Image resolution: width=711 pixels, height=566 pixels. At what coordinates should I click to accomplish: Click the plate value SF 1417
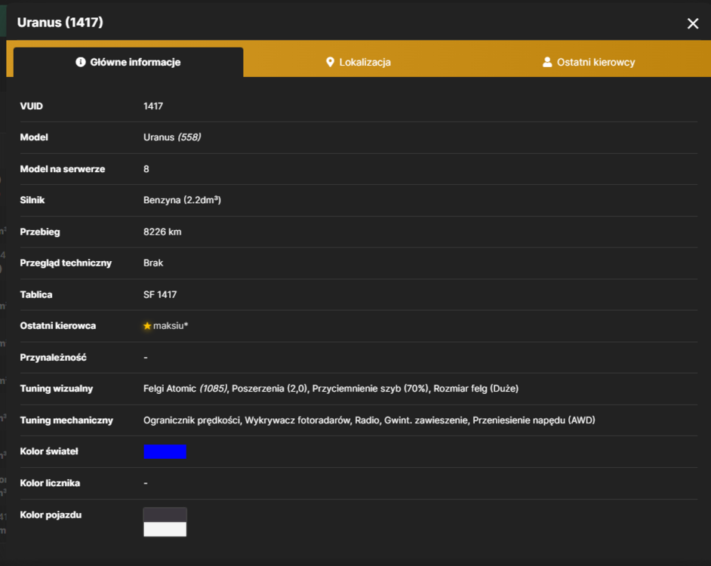[160, 295]
